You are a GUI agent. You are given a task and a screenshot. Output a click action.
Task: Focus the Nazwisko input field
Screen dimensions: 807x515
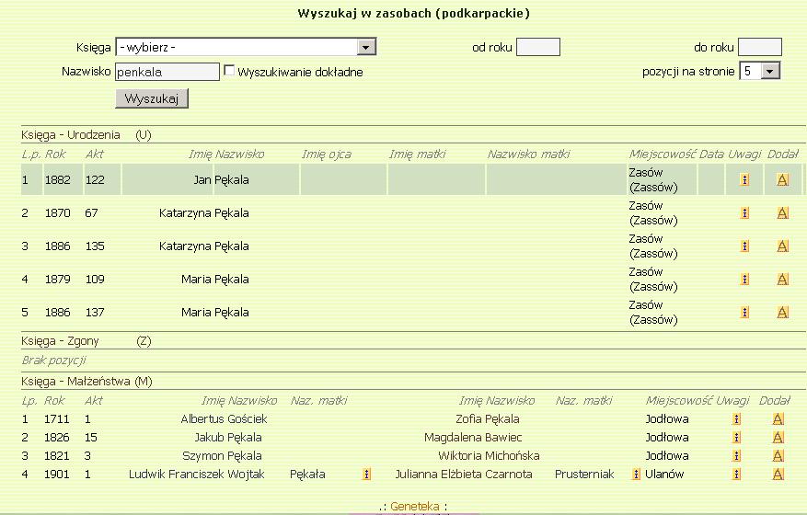point(167,72)
